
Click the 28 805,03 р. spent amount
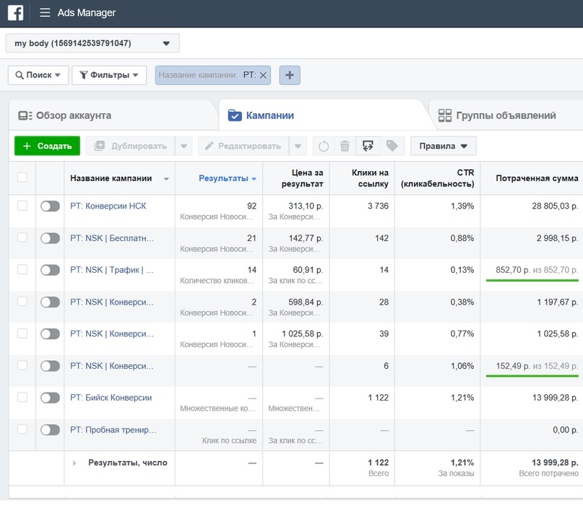point(555,206)
